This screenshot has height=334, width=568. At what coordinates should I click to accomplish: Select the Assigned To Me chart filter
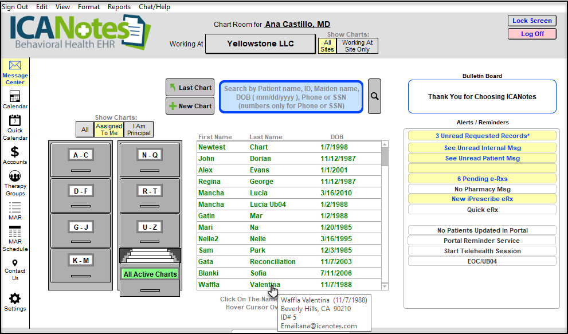point(109,129)
